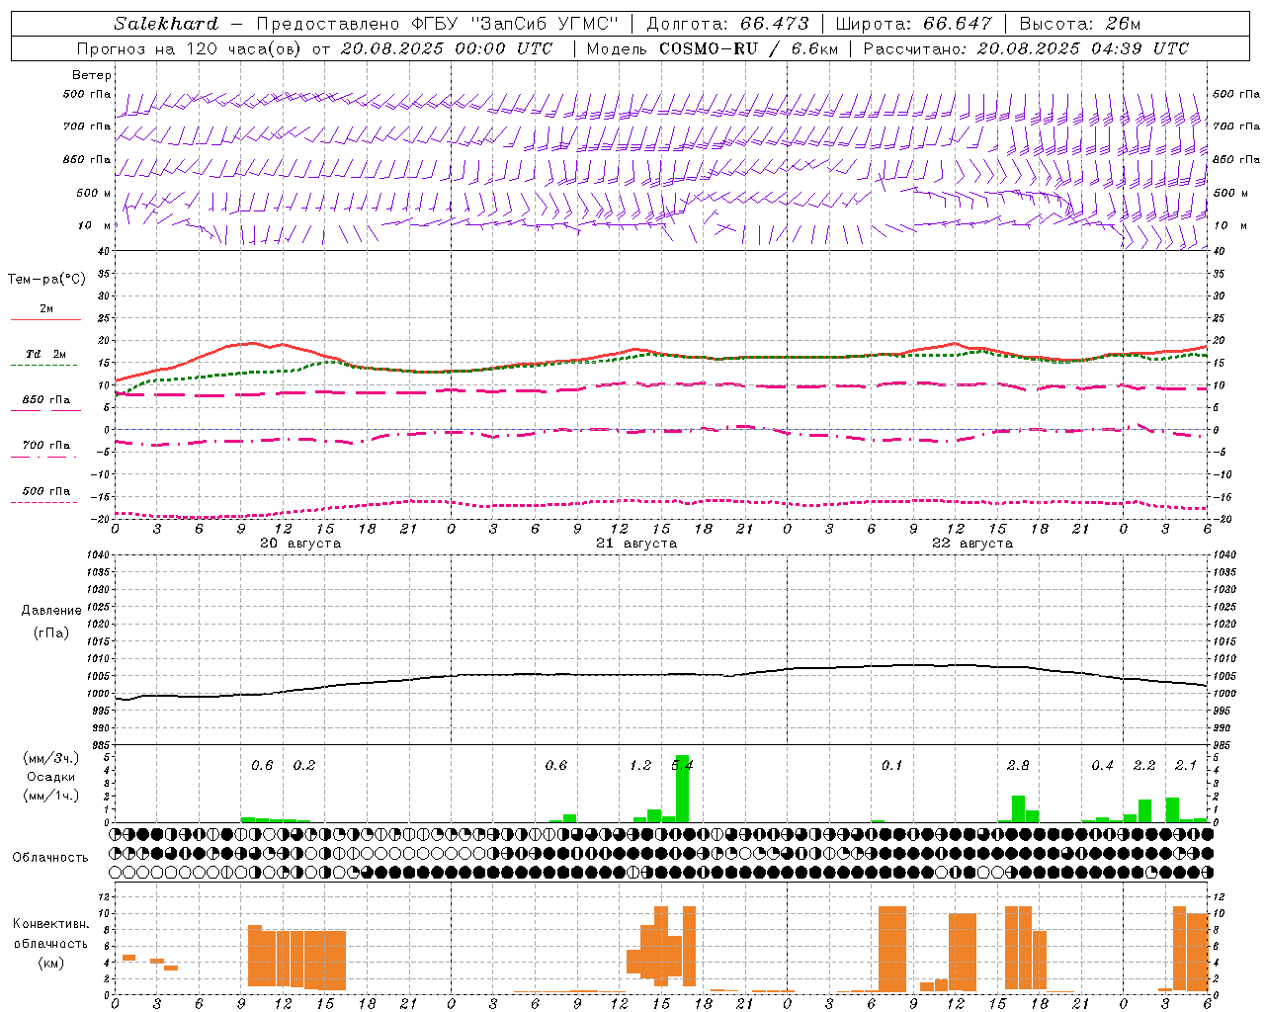This screenshot has width=1265, height=1012.
Task: Click the Модель COSMO-RU / 6.6км label
Action: tap(711, 48)
